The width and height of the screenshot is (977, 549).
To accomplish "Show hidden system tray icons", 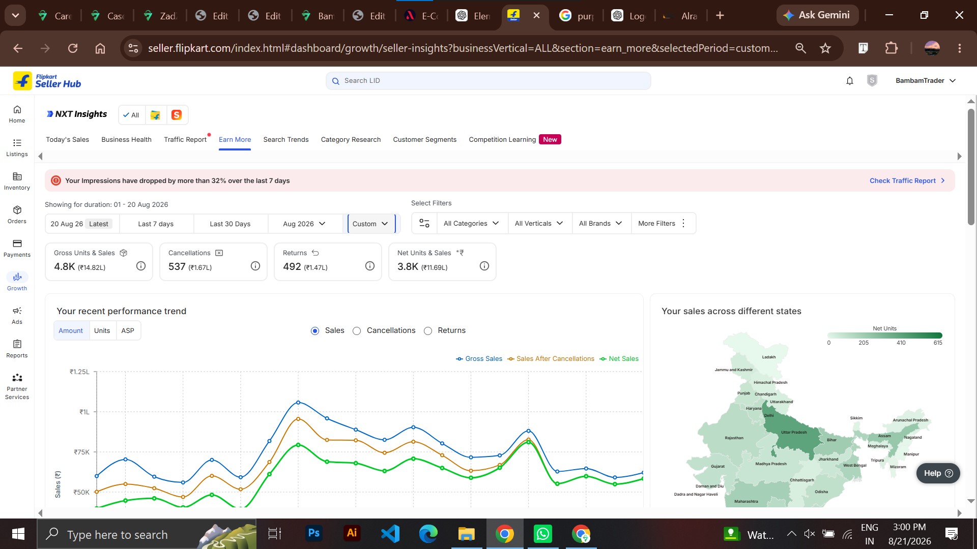I will [x=792, y=534].
